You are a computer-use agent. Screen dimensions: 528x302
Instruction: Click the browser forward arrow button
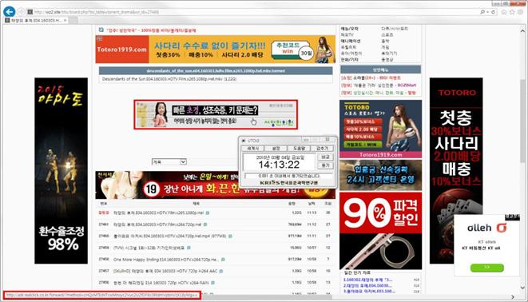(22, 12)
